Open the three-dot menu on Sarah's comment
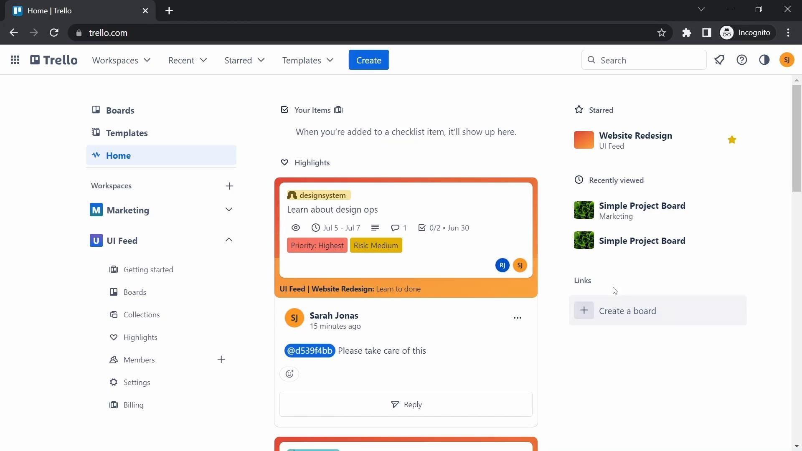The width and height of the screenshot is (802, 451). tap(517, 318)
